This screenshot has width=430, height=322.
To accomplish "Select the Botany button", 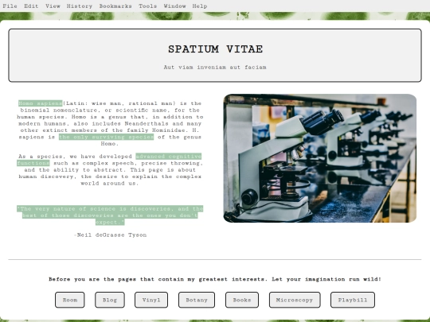I will point(197,300).
